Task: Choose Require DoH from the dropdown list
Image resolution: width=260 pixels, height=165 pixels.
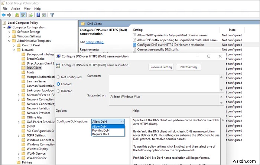Action: point(101,134)
